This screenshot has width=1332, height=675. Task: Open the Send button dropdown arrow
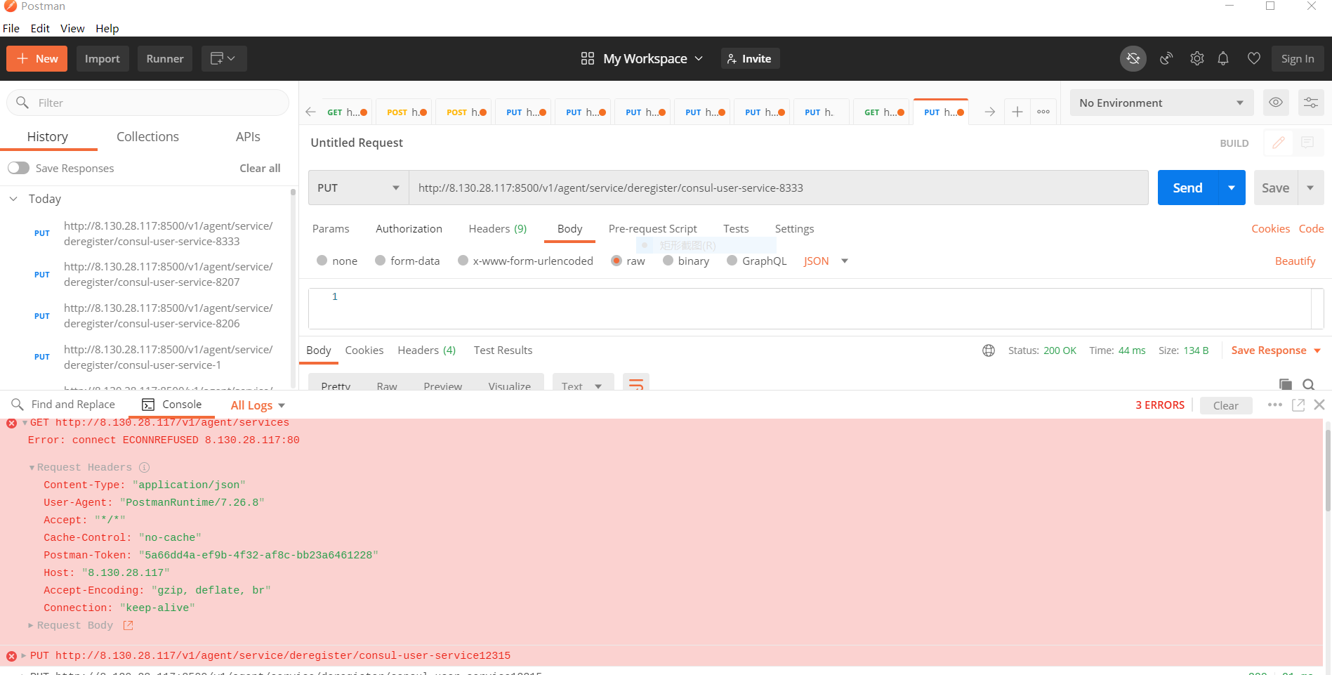[1232, 188]
